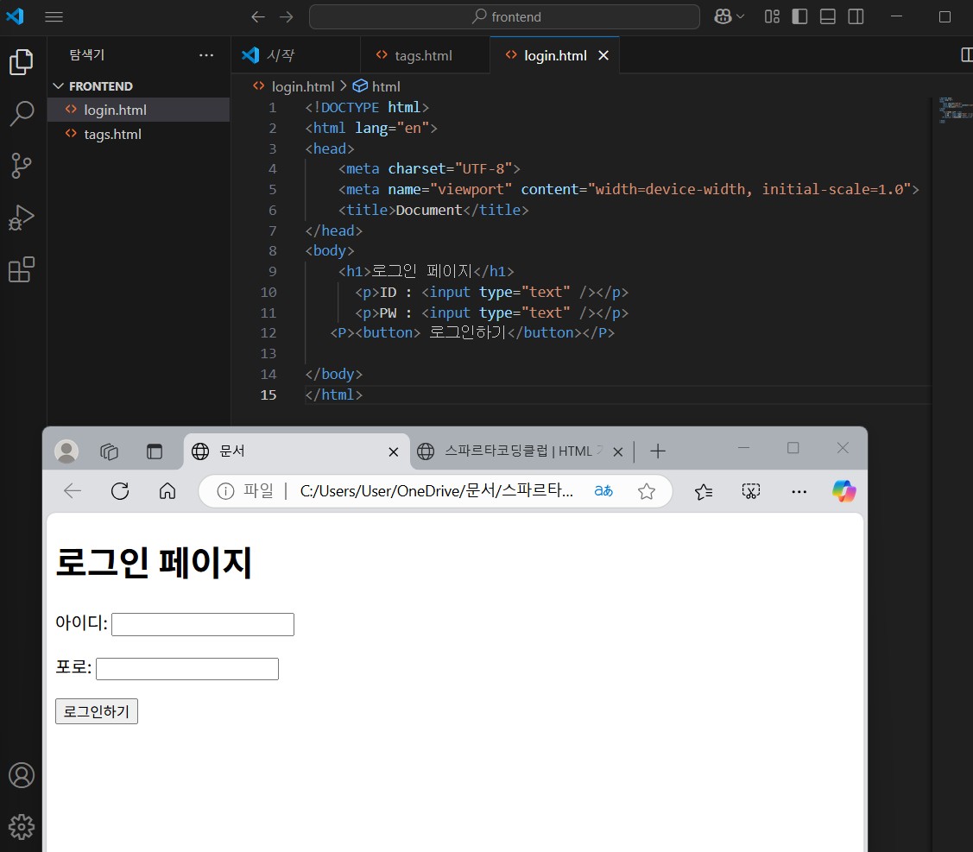973x852 pixels.
Task: Click the frontend command center search box
Action: [504, 16]
